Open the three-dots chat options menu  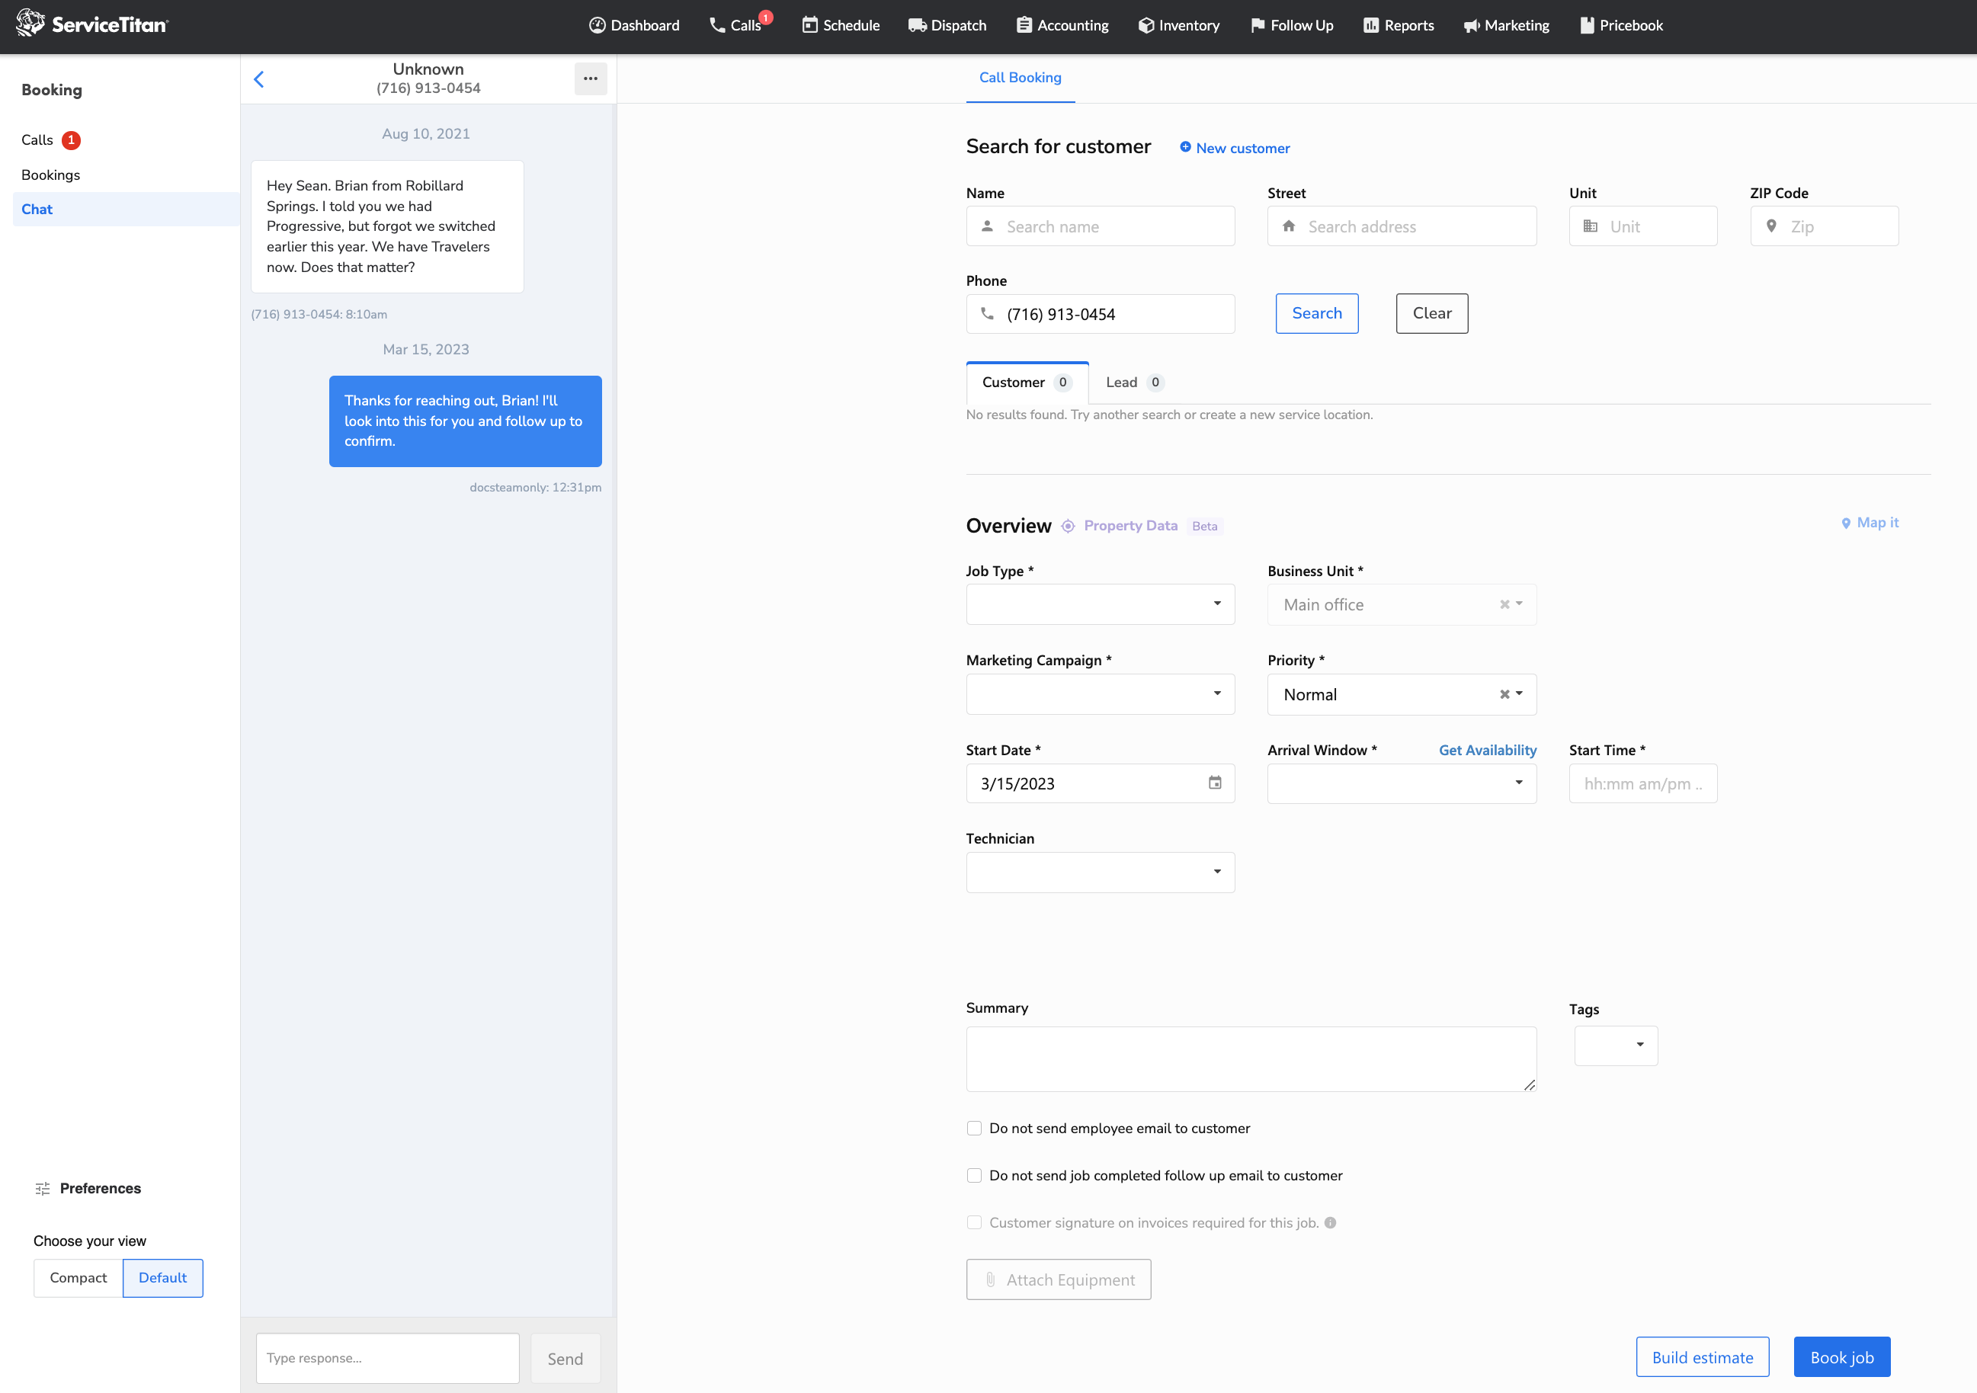pos(590,78)
